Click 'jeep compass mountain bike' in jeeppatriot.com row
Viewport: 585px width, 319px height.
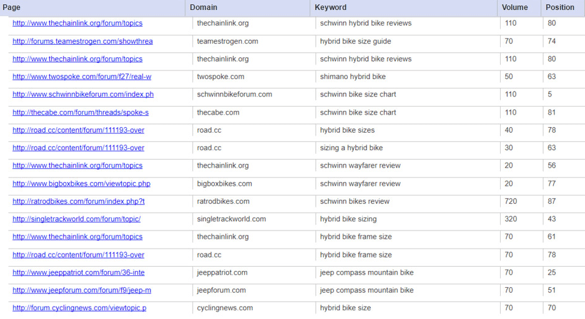coord(366,272)
